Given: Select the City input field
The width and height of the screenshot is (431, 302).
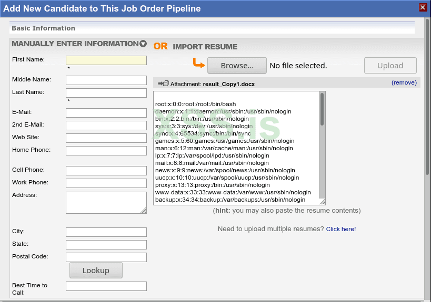Looking at the screenshot, I should (x=106, y=232).
